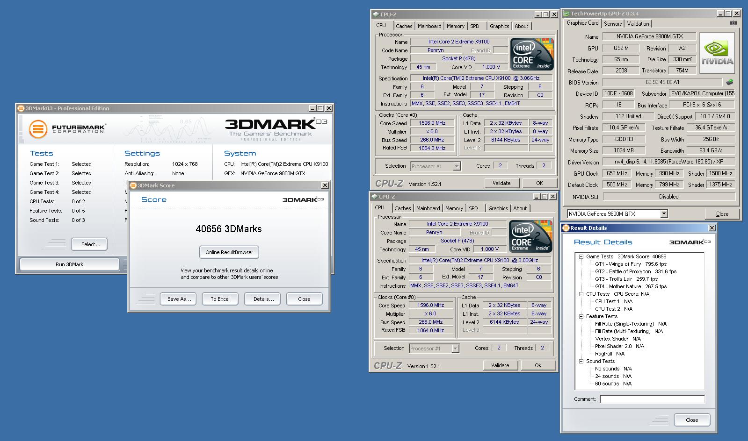Click the Result Details title bar icon
Screen dimensions: 748x441
(566, 228)
